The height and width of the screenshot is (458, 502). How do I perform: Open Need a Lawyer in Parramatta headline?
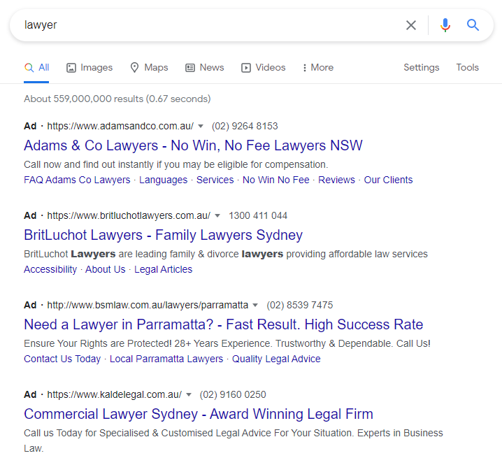pyautogui.click(x=224, y=324)
